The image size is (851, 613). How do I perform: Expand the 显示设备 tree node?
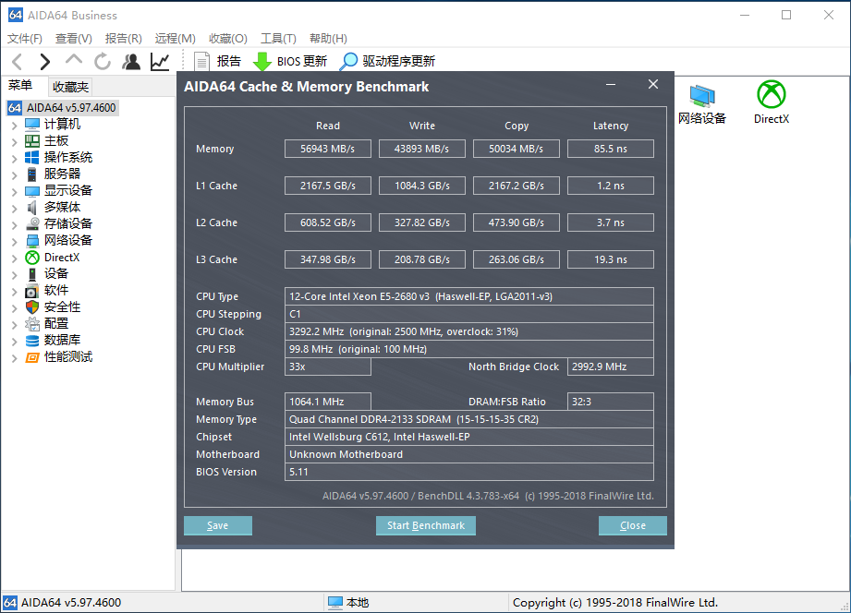click(x=15, y=192)
